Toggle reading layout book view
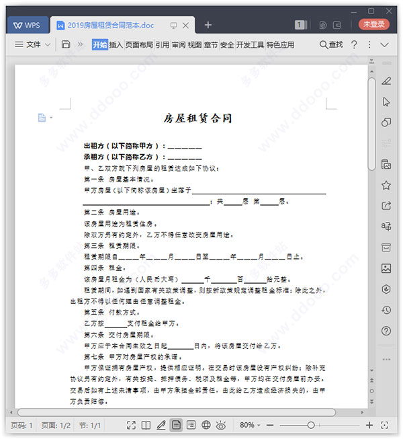The height and width of the screenshot is (439, 403). [146, 426]
